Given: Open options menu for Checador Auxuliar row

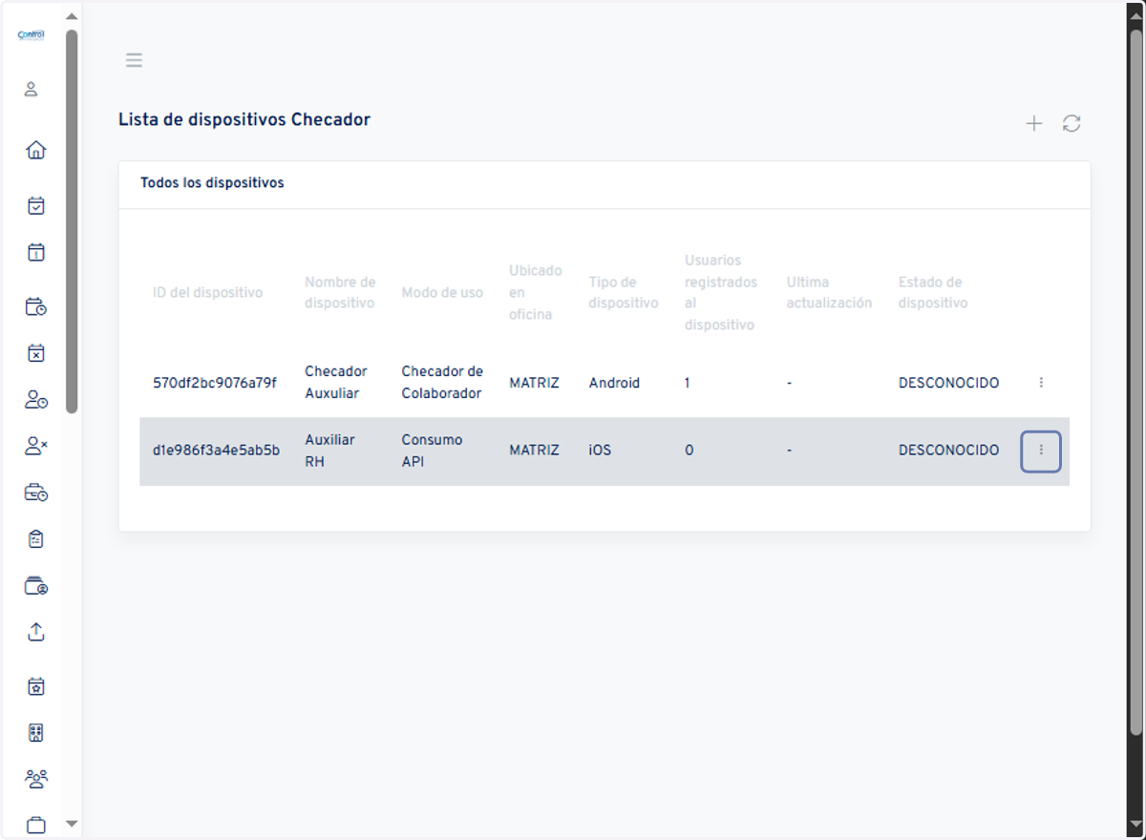Looking at the screenshot, I should pyautogui.click(x=1041, y=383).
